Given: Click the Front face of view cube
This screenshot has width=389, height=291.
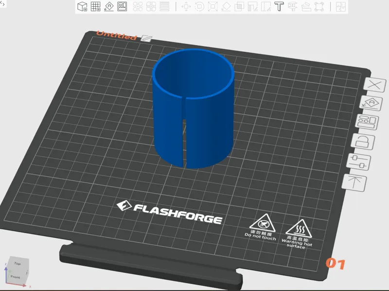Looking at the screenshot, I should 15,277.
